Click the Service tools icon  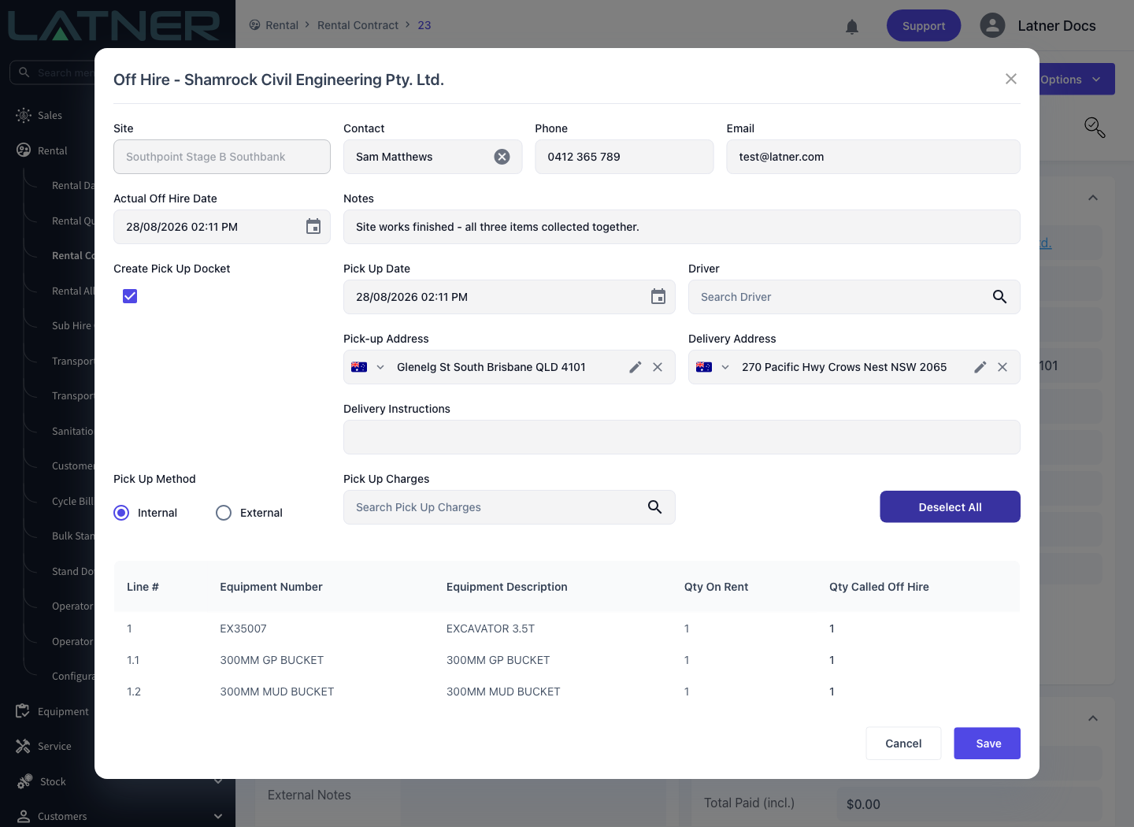click(x=23, y=746)
